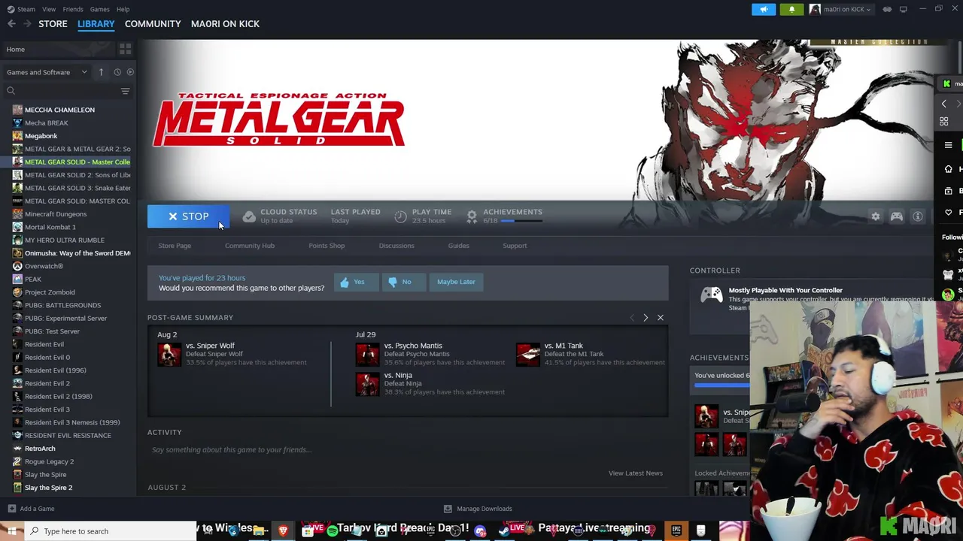The image size is (963, 541).
Task: Click the Windows Start button
Action: [x=11, y=531]
